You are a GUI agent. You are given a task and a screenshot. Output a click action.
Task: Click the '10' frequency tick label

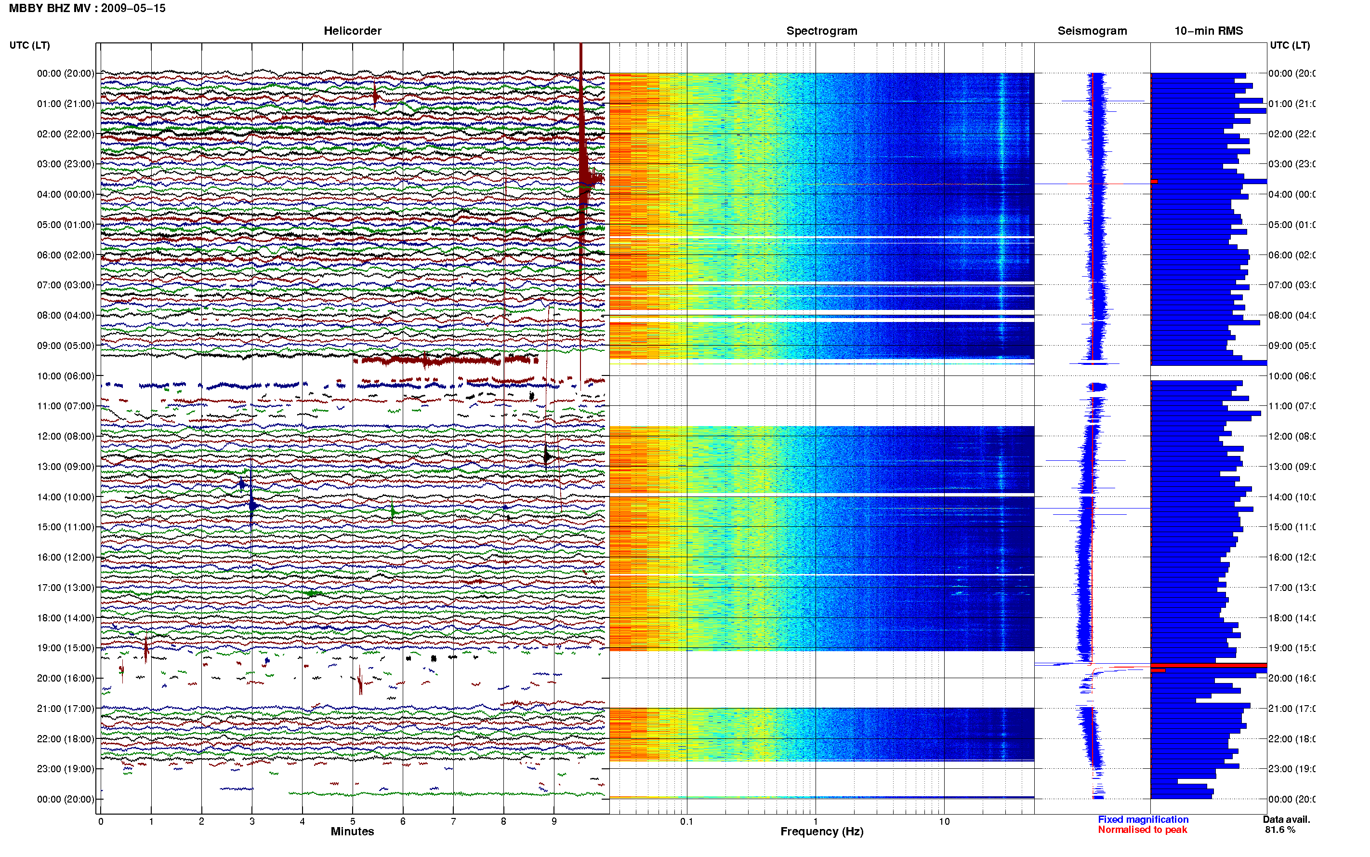click(944, 821)
